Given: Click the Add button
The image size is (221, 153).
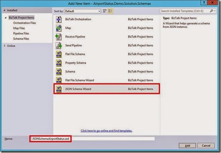Looking at the screenshot, I should click(187, 145).
